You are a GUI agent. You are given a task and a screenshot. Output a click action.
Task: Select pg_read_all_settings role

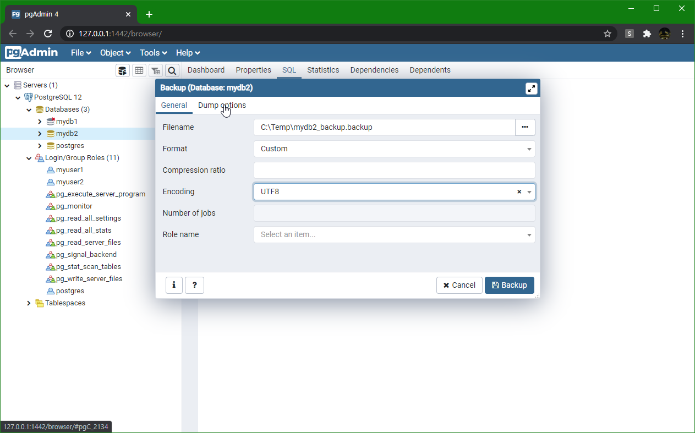pyautogui.click(x=89, y=218)
